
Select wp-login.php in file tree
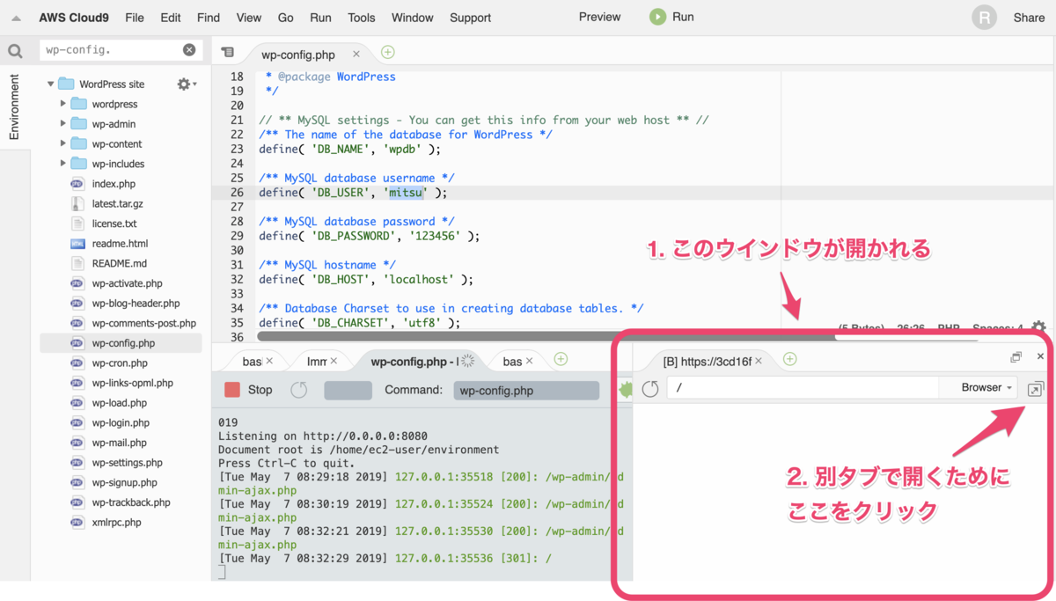121,423
